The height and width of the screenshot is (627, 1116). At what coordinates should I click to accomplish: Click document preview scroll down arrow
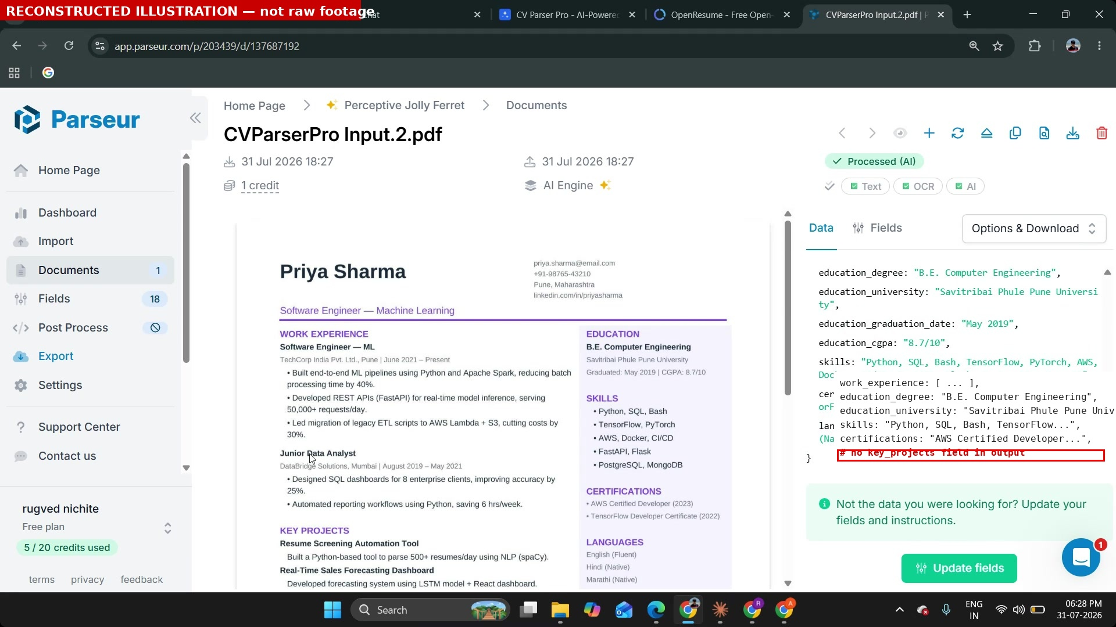(x=788, y=583)
